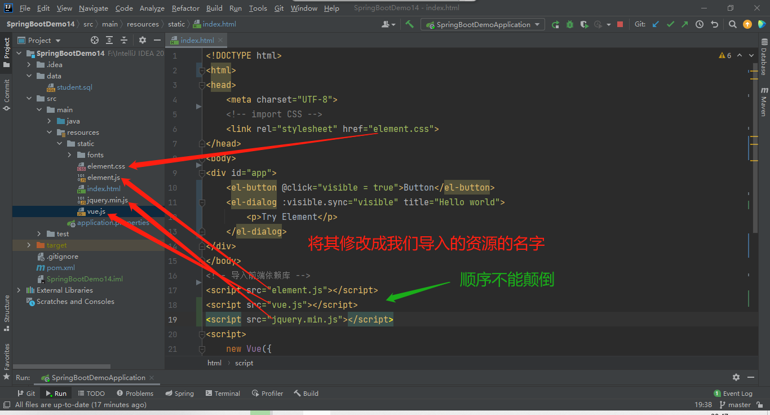
Task: Commit changes using the green checkmark
Action: coord(670,24)
